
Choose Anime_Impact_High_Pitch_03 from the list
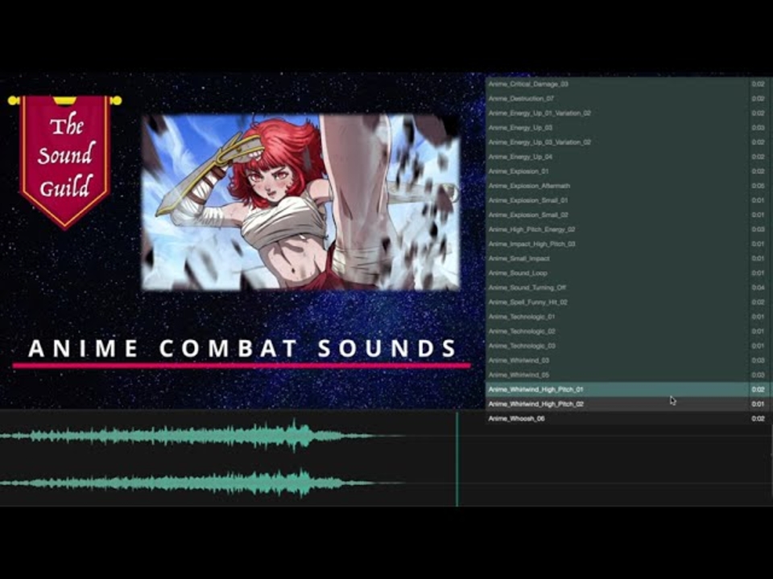(x=564, y=244)
